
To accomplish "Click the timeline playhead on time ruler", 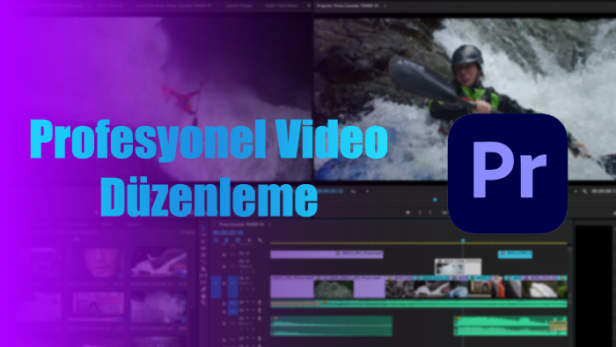I will coord(463,240).
